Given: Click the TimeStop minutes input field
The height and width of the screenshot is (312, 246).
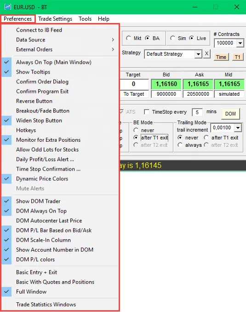Looking at the screenshot, I should (197, 112).
